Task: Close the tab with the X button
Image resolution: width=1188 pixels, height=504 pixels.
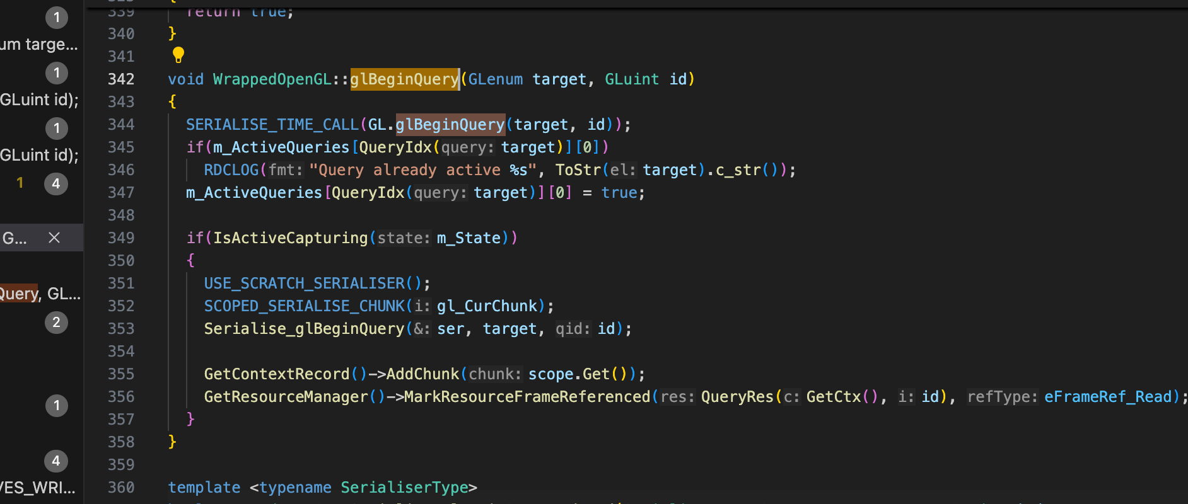Action: tap(54, 238)
